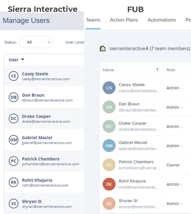Open Shryan SI's name in Manage Users
This screenshot has width=191, height=214.
32,201
